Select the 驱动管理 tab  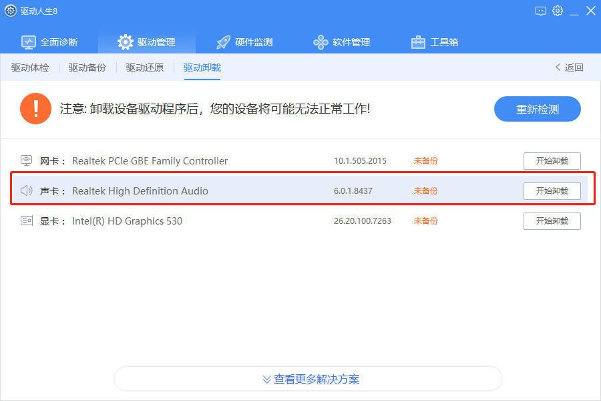[x=146, y=42]
